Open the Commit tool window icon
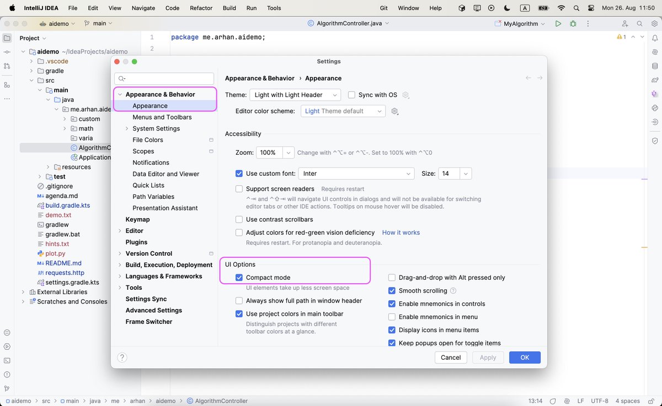This screenshot has height=406, width=662. point(7,52)
